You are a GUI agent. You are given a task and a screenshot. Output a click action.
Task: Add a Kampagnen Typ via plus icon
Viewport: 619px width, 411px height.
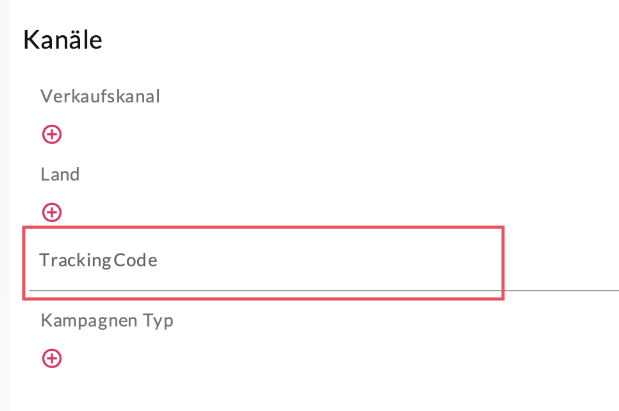[x=52, y=359]
